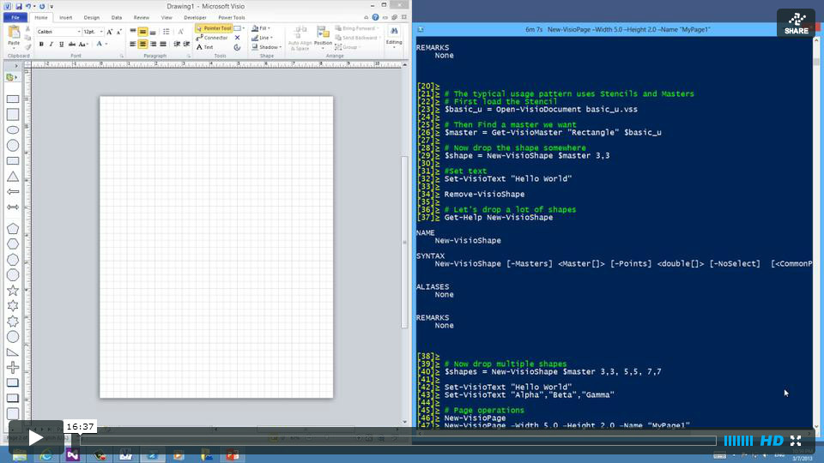Pick the triangle shape from the stencil
824x463 pixels.
coord(13,176)
